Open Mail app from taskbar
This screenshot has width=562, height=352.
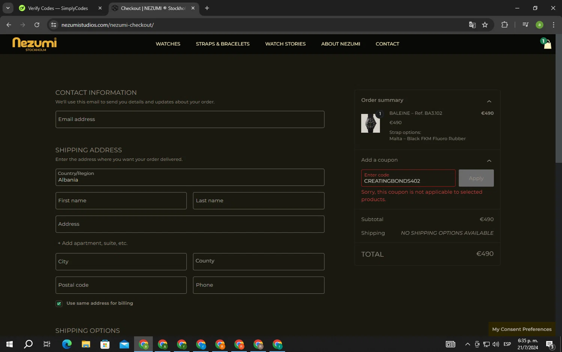124,344
